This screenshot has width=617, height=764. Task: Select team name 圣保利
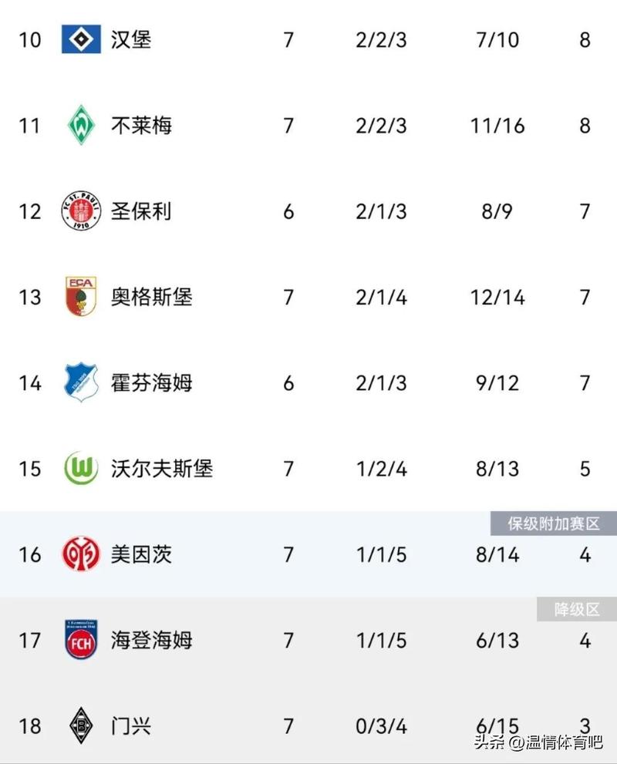pos(141,211)
